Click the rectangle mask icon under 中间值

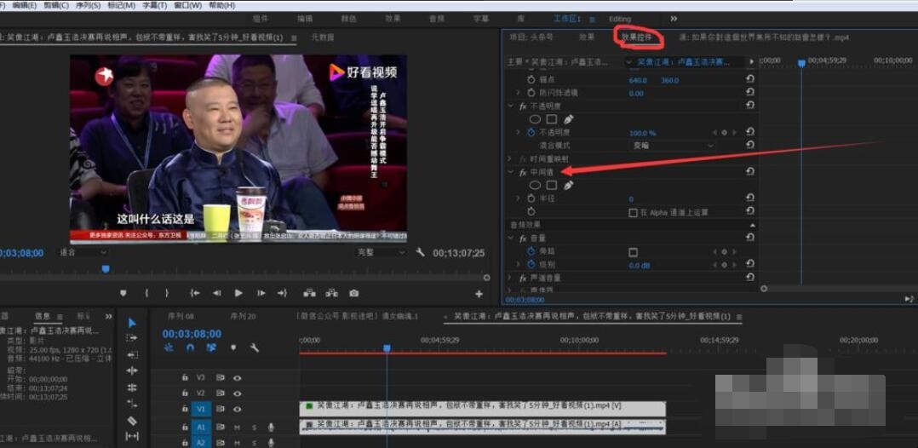552,185
